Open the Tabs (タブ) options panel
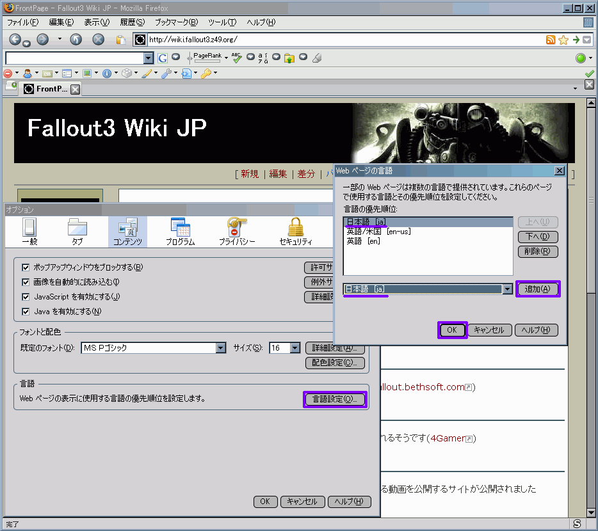598x531 pixels. 77,232
